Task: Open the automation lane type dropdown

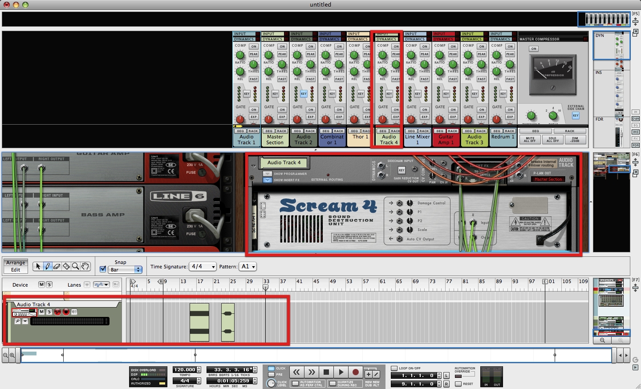Action: [101, 284]
